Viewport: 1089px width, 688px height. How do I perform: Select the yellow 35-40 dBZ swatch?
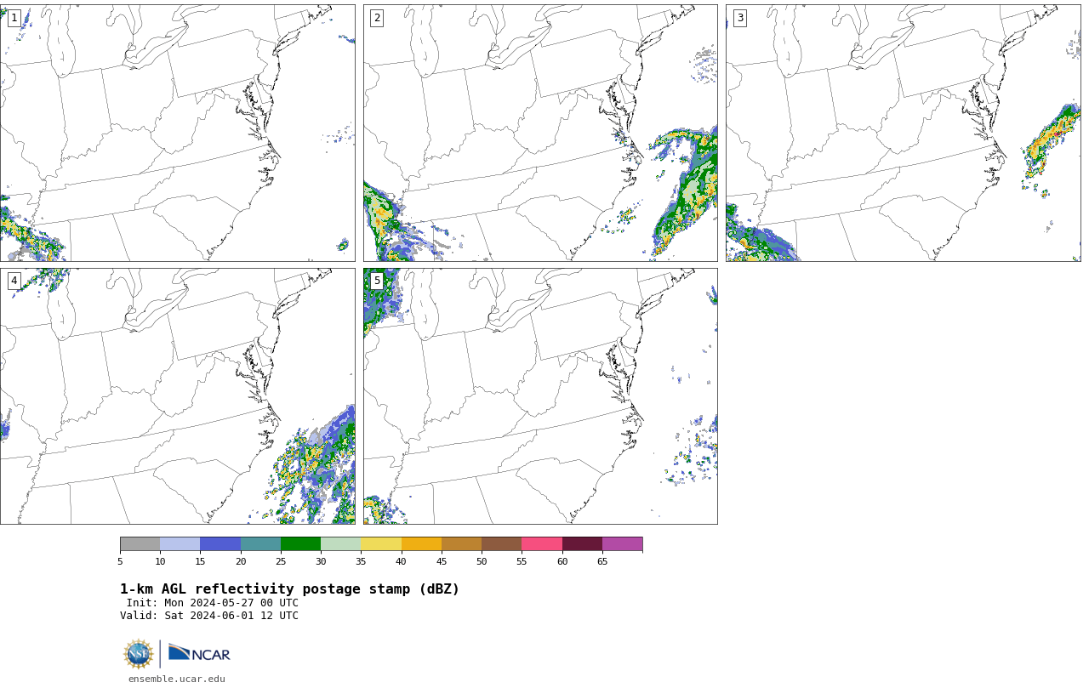[381, 544]
